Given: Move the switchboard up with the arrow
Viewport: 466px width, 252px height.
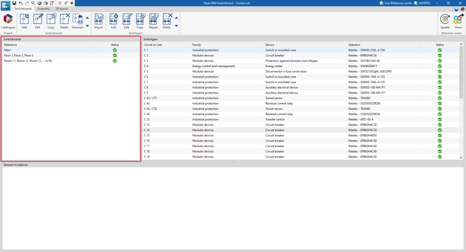Looking at the screenshot, I should [87, 18].
